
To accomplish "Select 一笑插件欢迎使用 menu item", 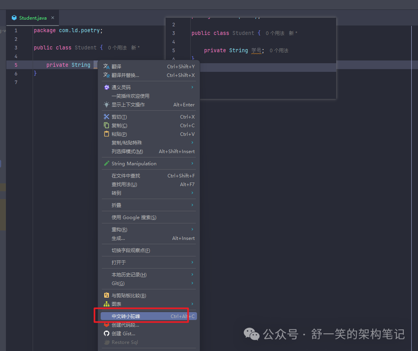I will [149, 96].
